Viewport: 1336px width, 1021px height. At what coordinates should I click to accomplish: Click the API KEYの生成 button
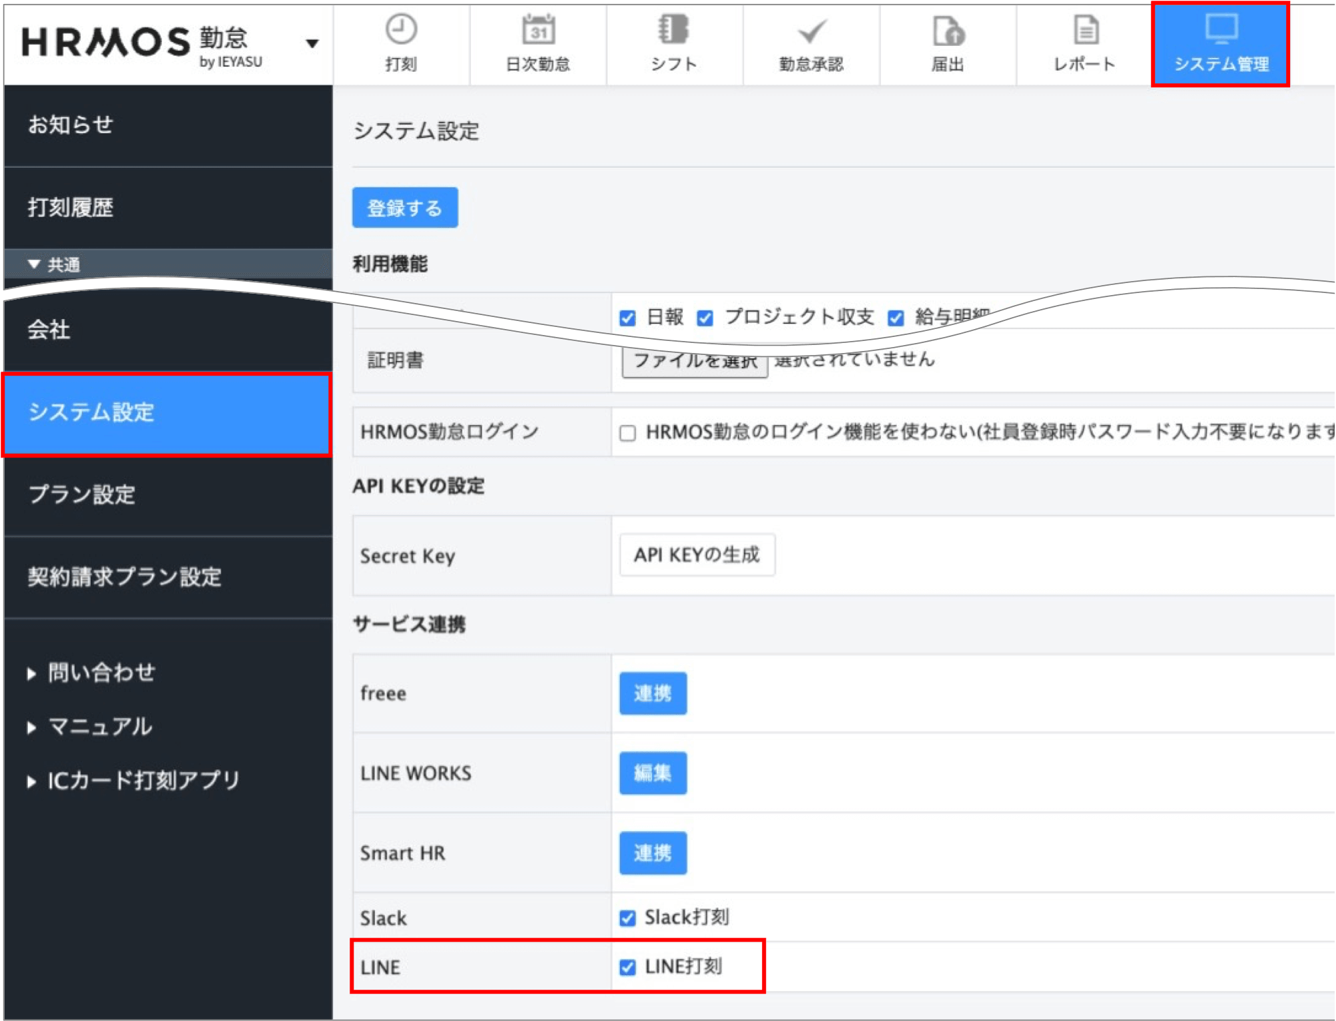[697, 555]
